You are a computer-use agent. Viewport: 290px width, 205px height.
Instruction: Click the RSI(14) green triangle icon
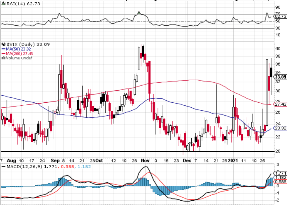coord(3,4)
